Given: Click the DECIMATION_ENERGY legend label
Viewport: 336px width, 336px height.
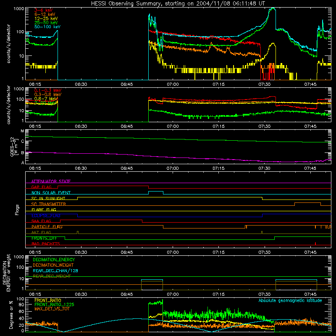Looking at the screenshot, I should (54, 260).
